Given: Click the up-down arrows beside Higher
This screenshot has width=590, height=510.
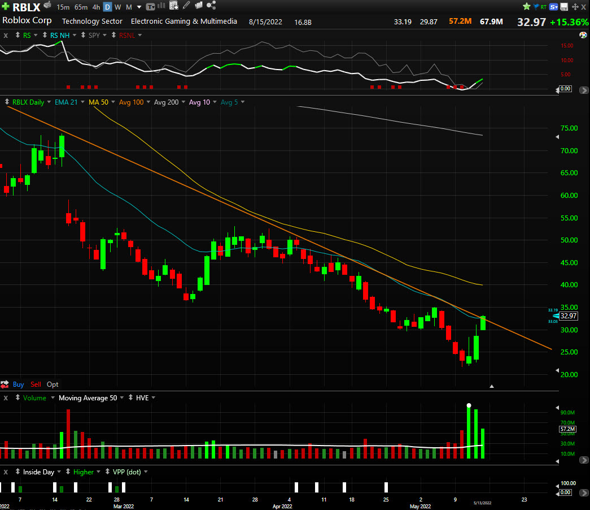Looking at the screenshot, I should coord(68,472).
